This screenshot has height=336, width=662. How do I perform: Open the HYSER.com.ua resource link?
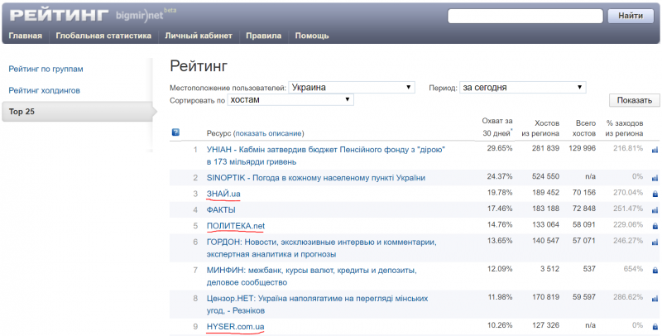(235, 326)
